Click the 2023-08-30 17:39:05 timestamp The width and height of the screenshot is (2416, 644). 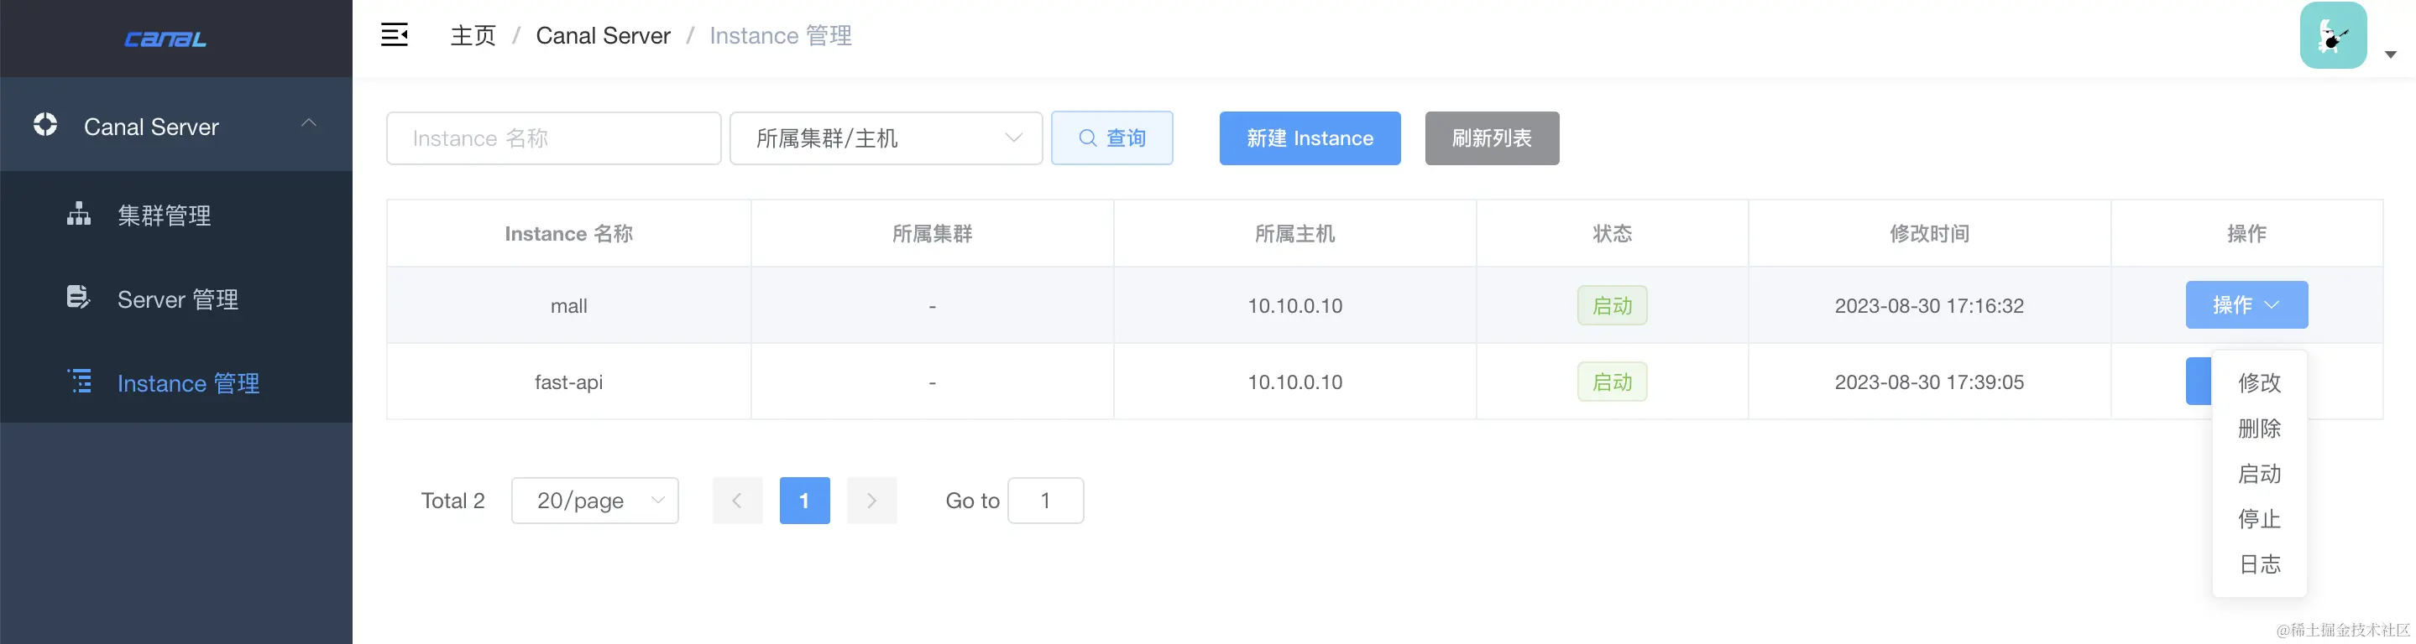click(x=1929, y=382)
